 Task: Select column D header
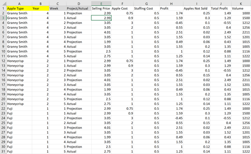(79, 4)
